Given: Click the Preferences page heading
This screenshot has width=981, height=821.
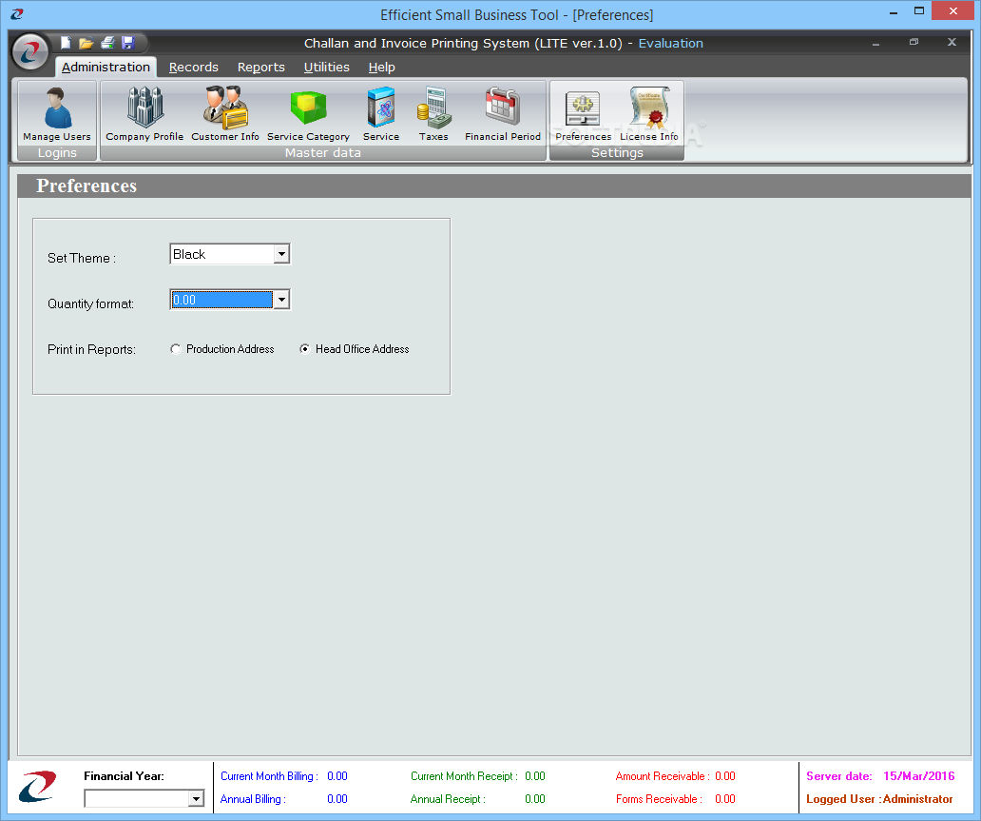Looking at the screenshot, I should 87,186.
